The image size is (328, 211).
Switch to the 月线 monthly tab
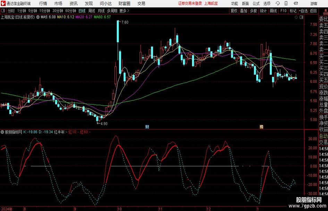coord(101,11)
